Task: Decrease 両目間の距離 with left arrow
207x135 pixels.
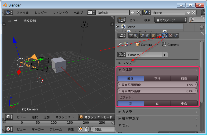Action: point(119,91)
